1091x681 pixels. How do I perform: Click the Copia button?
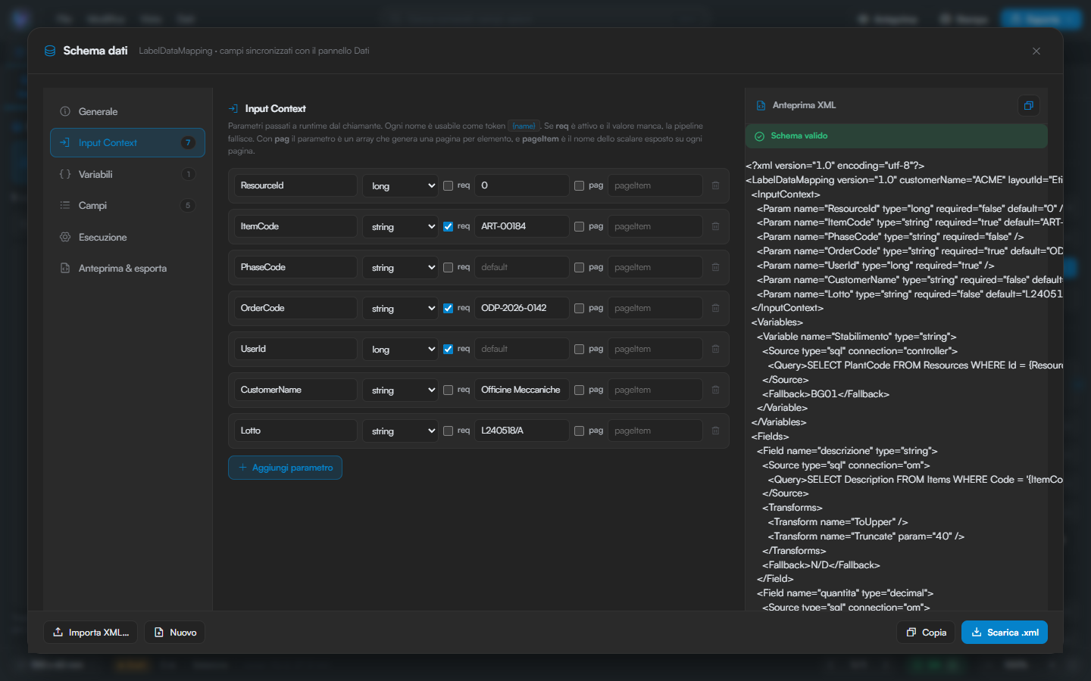coord(926,633)
